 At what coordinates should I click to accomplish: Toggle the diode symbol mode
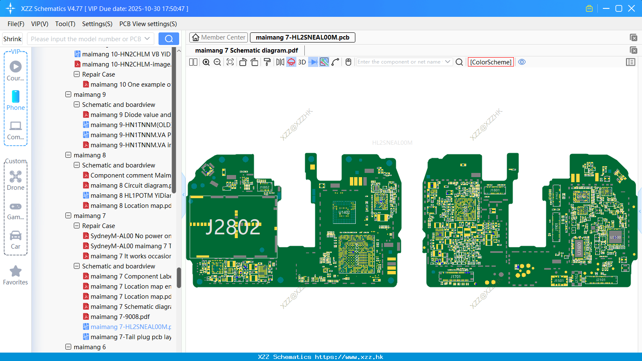(x=313, y=62)
